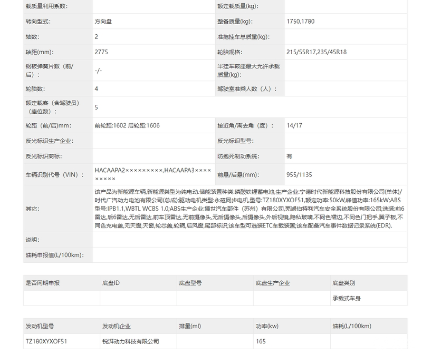Select the 说明 label
Screen dimensions: 422x356
[x=32, y=240]
